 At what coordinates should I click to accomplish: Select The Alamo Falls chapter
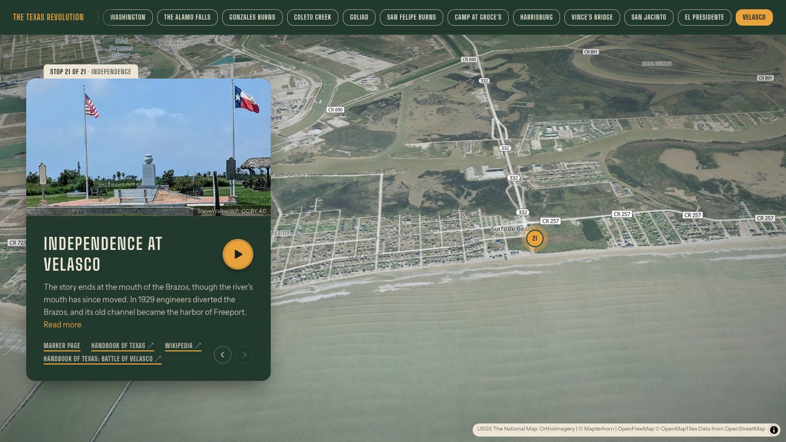point(187,17)
